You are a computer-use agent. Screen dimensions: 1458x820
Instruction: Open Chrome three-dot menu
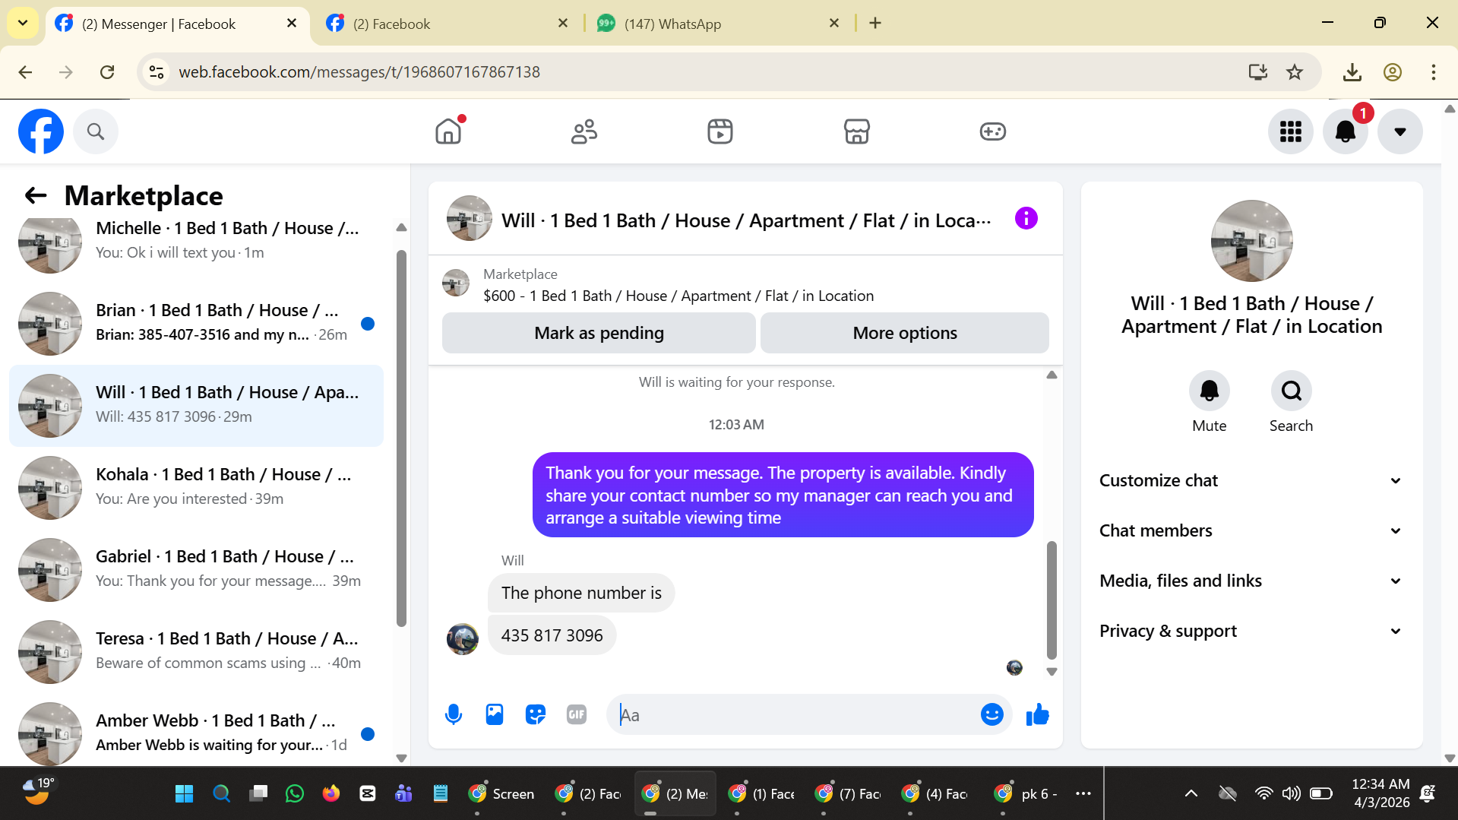click(1434, 72)
